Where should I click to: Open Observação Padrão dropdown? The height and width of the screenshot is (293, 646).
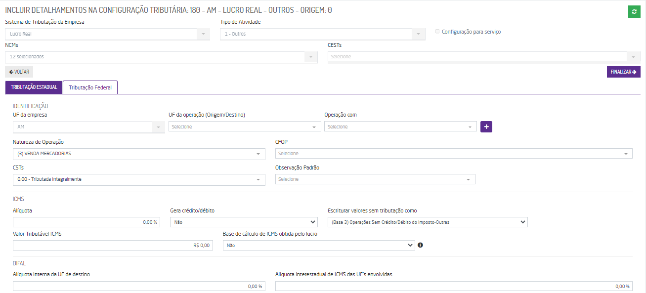click(x=375, y=179)
